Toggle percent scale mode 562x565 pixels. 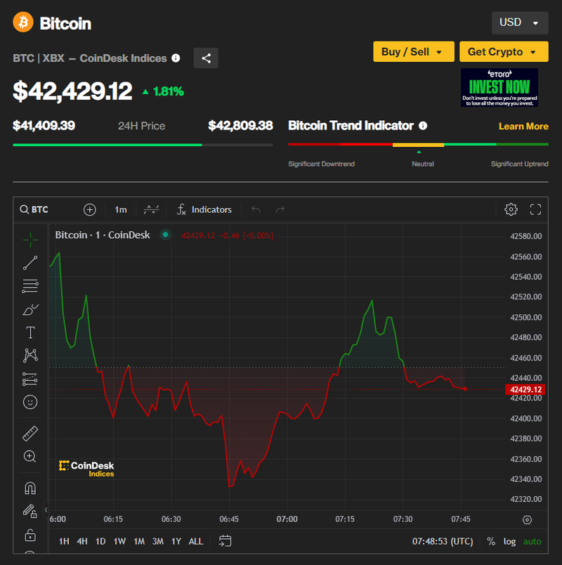490,541
